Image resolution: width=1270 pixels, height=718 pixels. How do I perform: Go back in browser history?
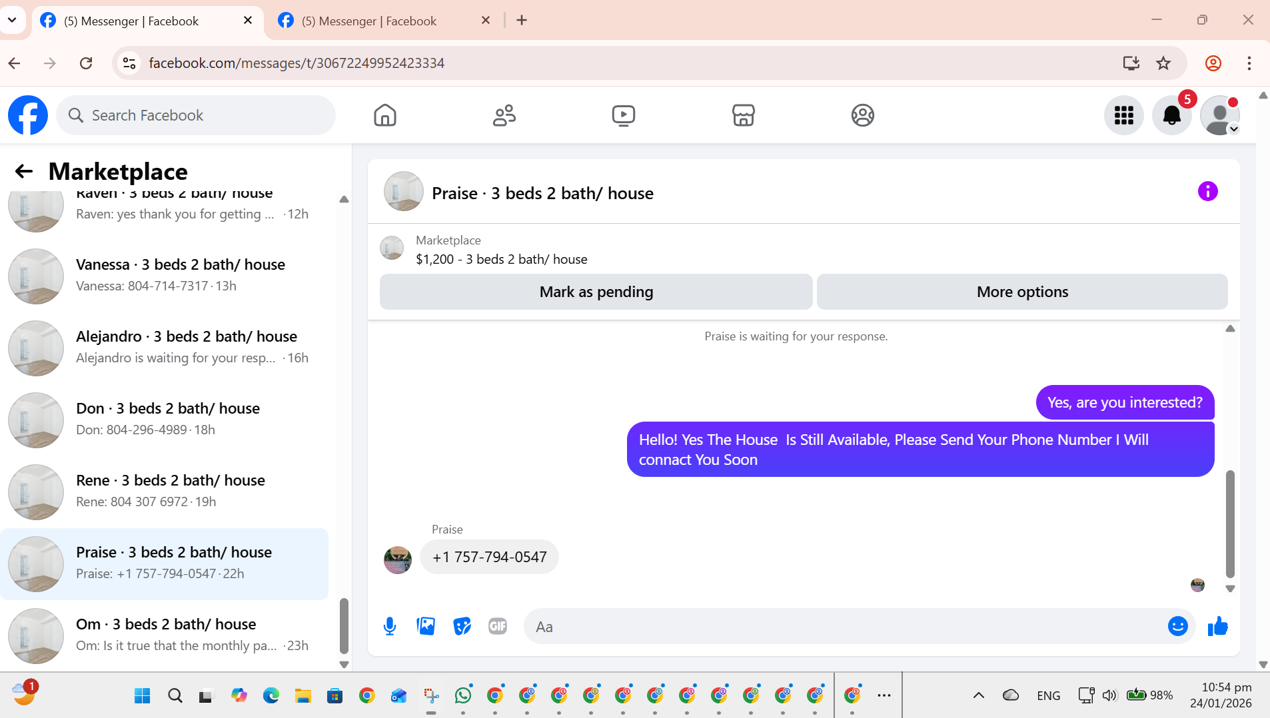(x=15, y=63)
